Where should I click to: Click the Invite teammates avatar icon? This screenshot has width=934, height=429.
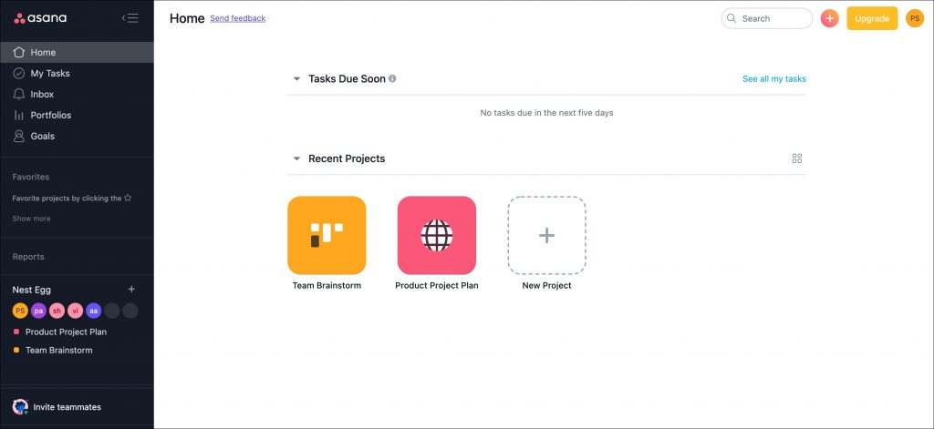tap(20, 407)
